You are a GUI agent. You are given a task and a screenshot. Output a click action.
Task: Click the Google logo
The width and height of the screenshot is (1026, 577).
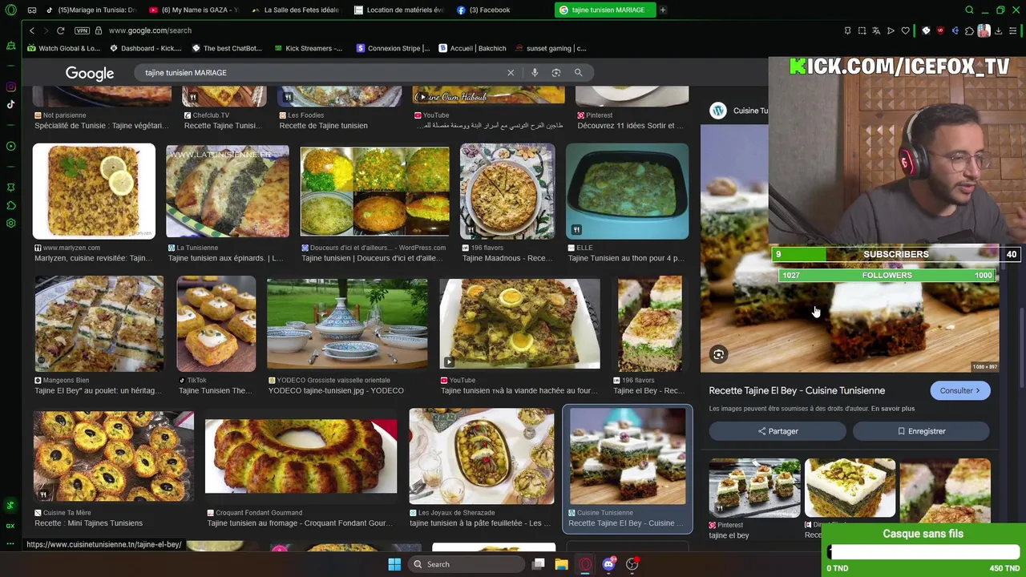(90, 73)
